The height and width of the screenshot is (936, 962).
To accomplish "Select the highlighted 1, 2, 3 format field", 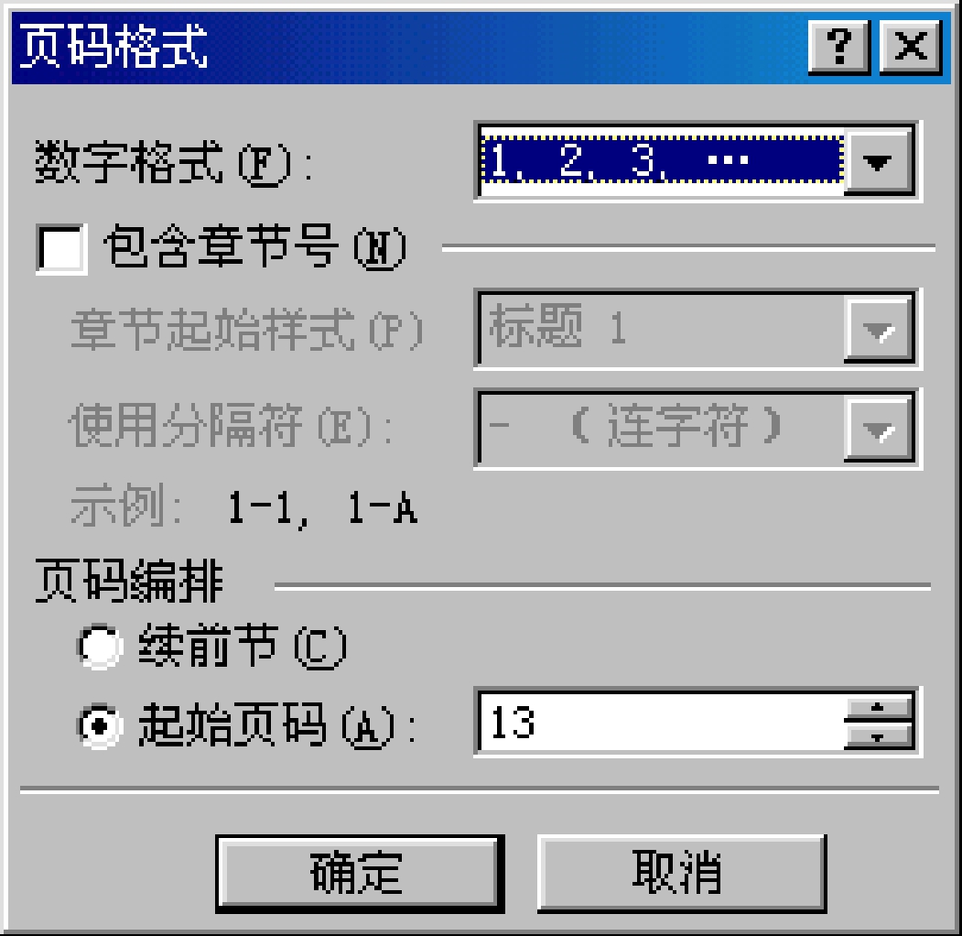I will click(x=663, y=161).
